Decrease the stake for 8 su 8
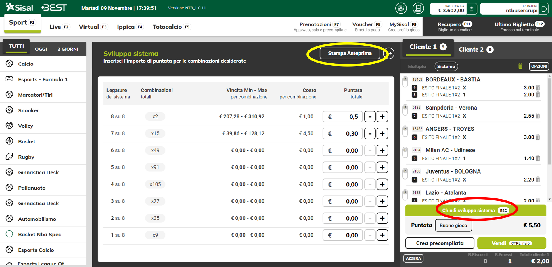This screenshot has height=267, width=552. tap(370, 116)
